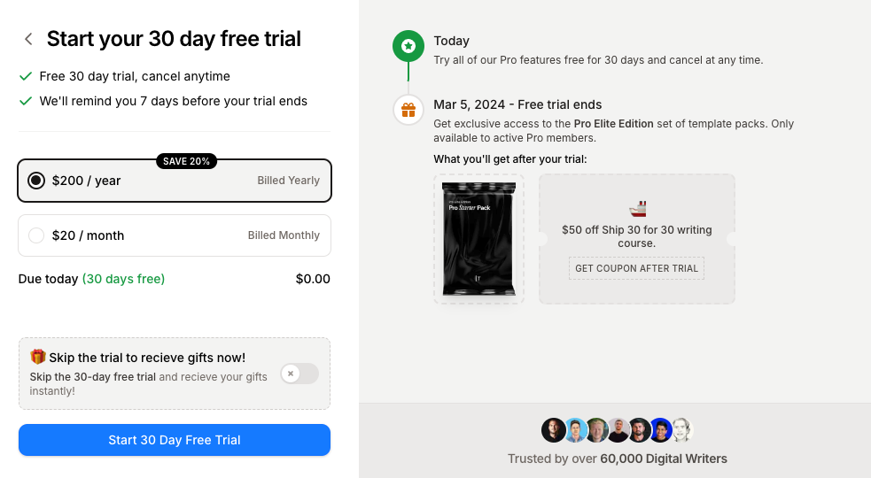
Task: Click the last sketched writer avatar
Action: coord(680,430)
